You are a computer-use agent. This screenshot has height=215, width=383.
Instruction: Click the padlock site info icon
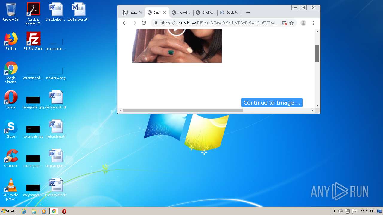pyautogui.click(x=156, y=23)
